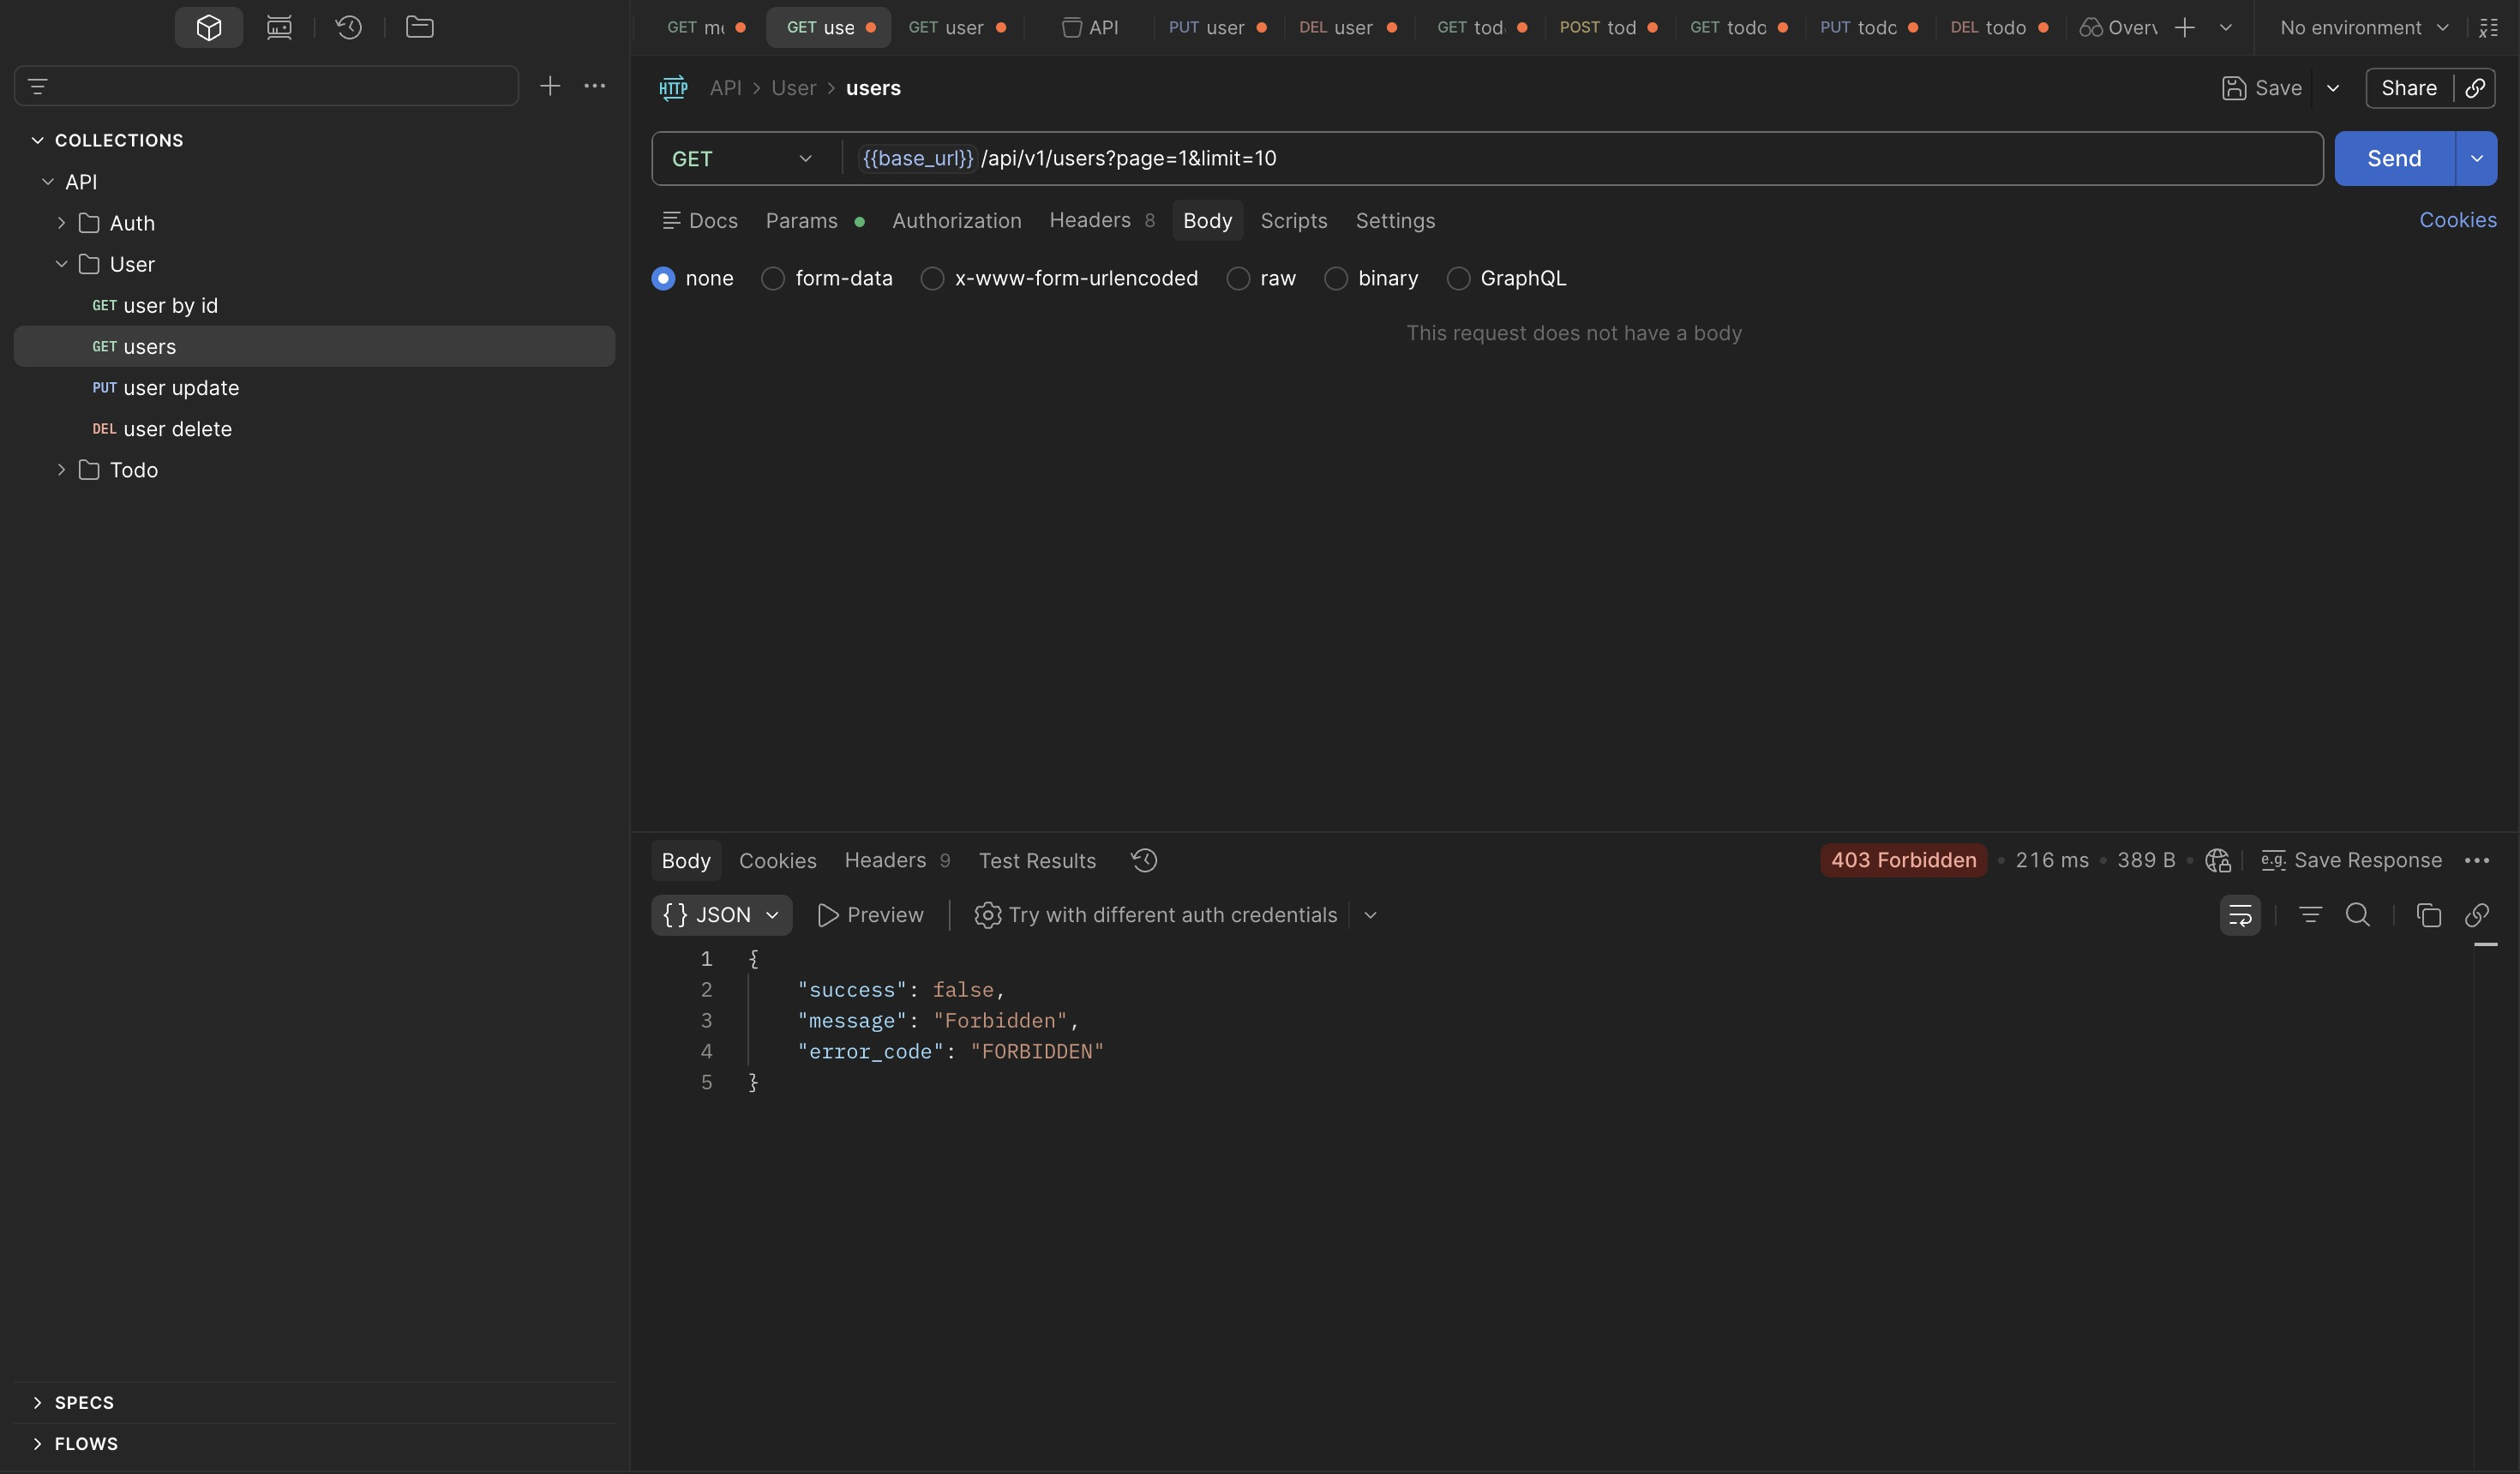Select the x-www-form-urlencoded radio button
This screenshot has height=1474, width=2520.
pyautogui.click(x=932, y=278)
